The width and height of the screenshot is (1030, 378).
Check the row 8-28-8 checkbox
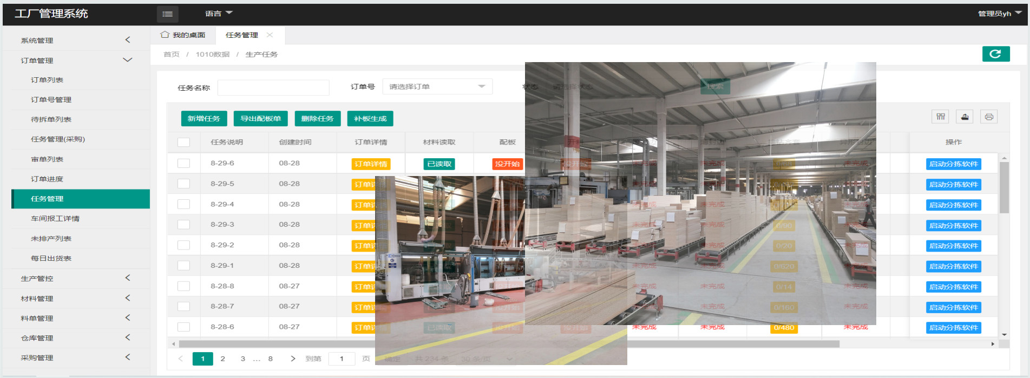(183, 286)
